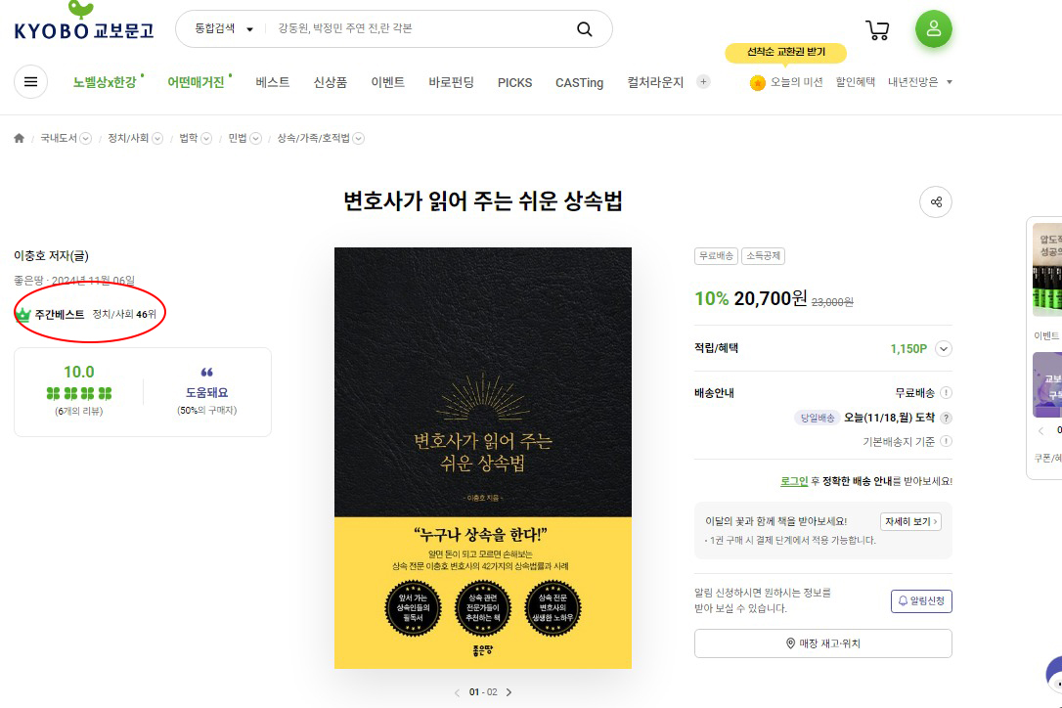
Task: Click the plus icon after 컬처라운지
Action: point(703,82)
